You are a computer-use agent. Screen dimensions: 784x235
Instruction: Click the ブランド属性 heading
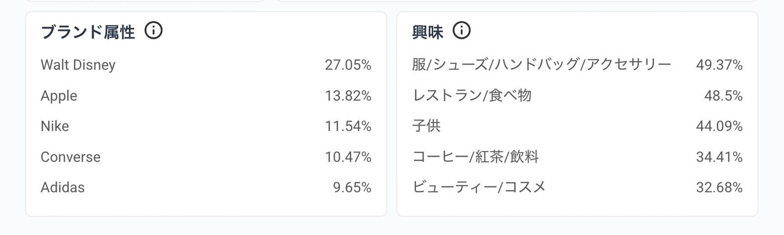(88, 32)
